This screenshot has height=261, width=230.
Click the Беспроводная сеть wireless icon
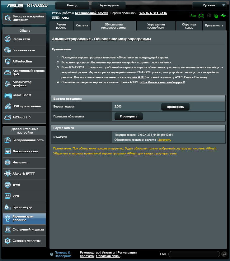pyautogui.click(x=8, y=140)
